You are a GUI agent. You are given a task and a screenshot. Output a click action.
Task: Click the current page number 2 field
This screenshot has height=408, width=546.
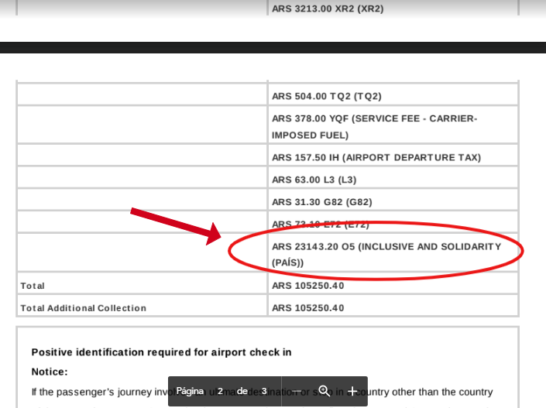(x=220, y=391)
